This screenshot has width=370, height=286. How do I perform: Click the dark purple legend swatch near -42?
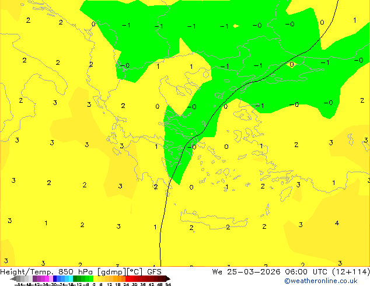(34, 278)
